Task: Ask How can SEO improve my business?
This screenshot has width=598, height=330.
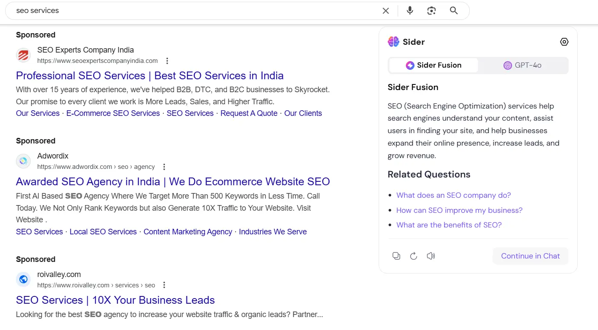Action: point(459,210)
